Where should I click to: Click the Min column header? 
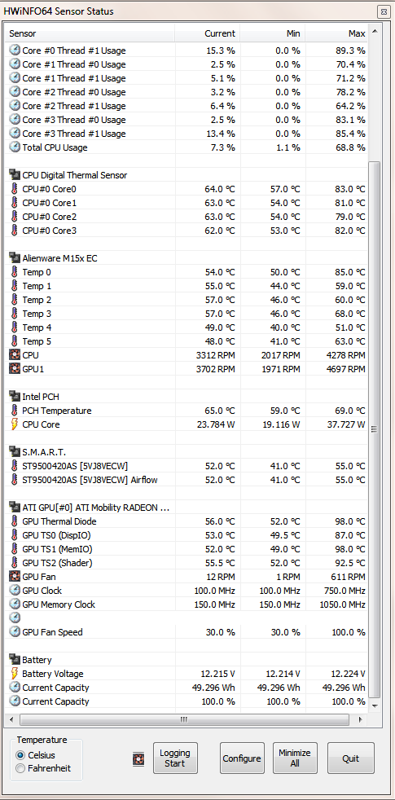(x=273, y=33)
